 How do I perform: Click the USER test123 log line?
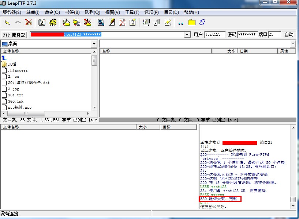click(213, 187)
